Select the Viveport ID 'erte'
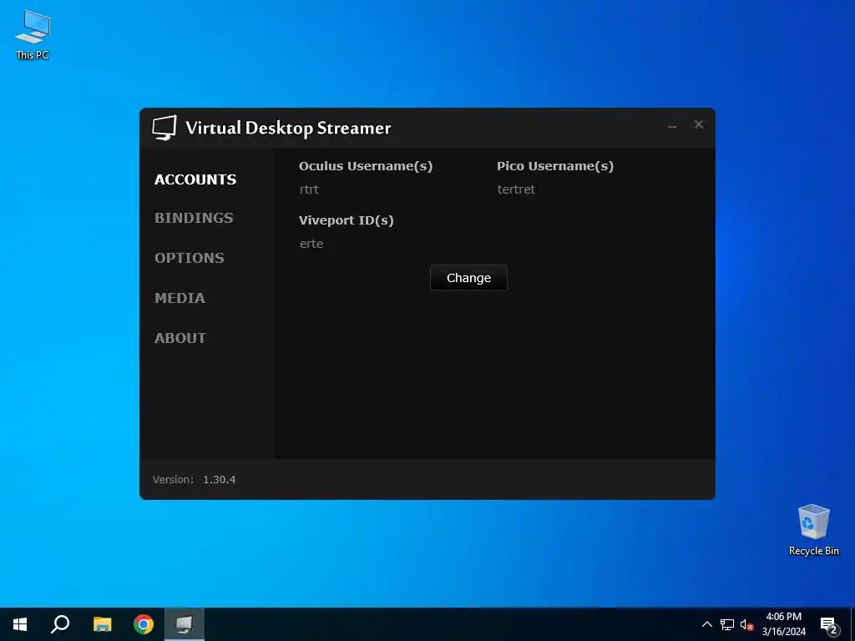Image resolution: width=855 pixels, height=641 pixels. coord(311,244)
